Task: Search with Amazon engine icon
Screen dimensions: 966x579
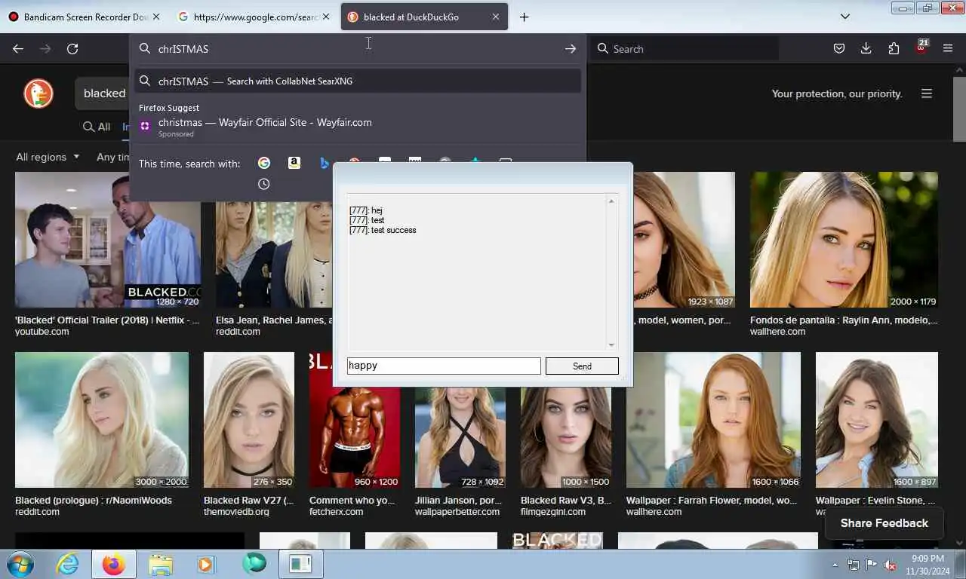Action: pos(294,163)
